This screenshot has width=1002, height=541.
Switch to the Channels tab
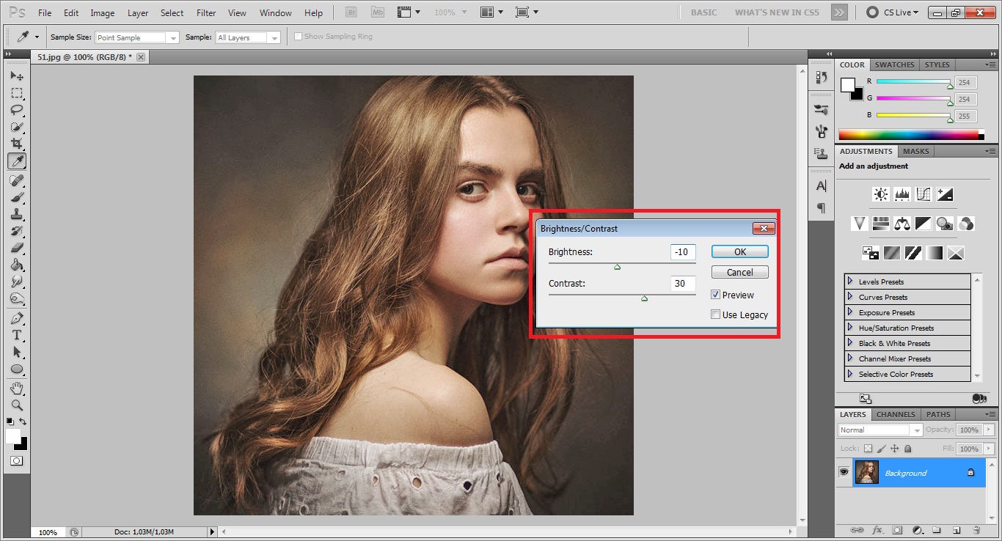pyautogui.click(x=896, y=414)
